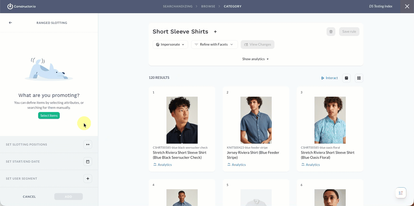Viewport: 414px width, 206px height.
Task: Go back using the Ranged Slotting arrow
Action: (x=10, y=23)
